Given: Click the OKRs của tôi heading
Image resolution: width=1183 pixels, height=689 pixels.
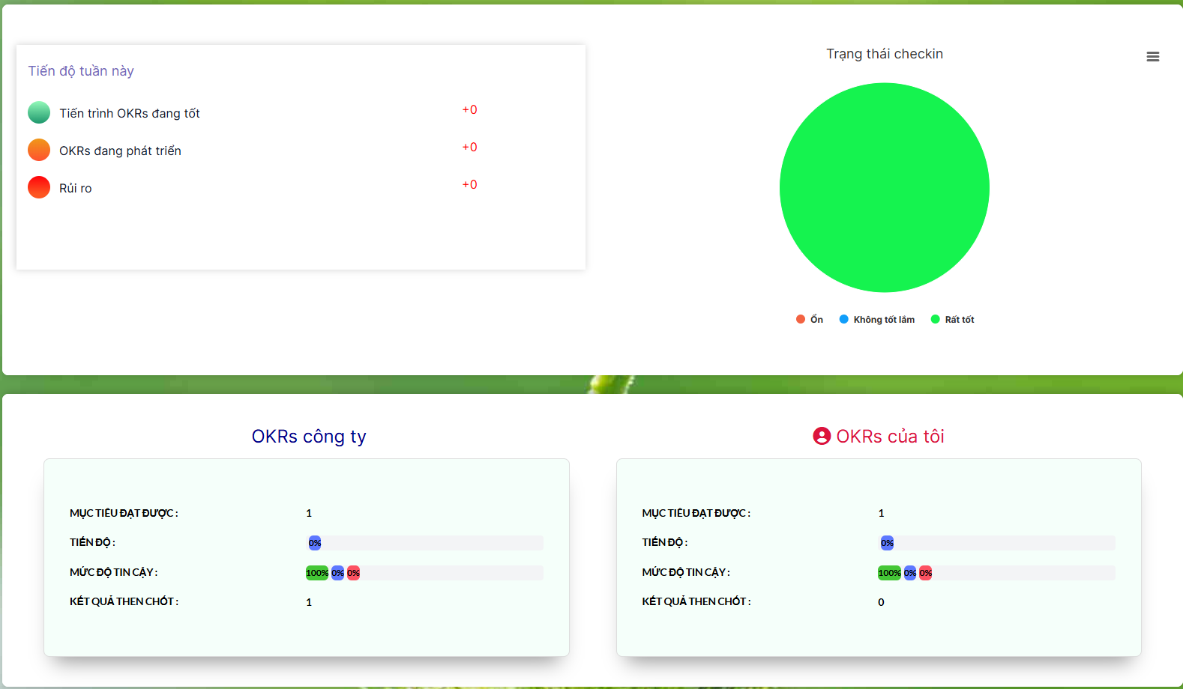Looking at the screenshot, I should pyautogui.click(x=890, y=437).
